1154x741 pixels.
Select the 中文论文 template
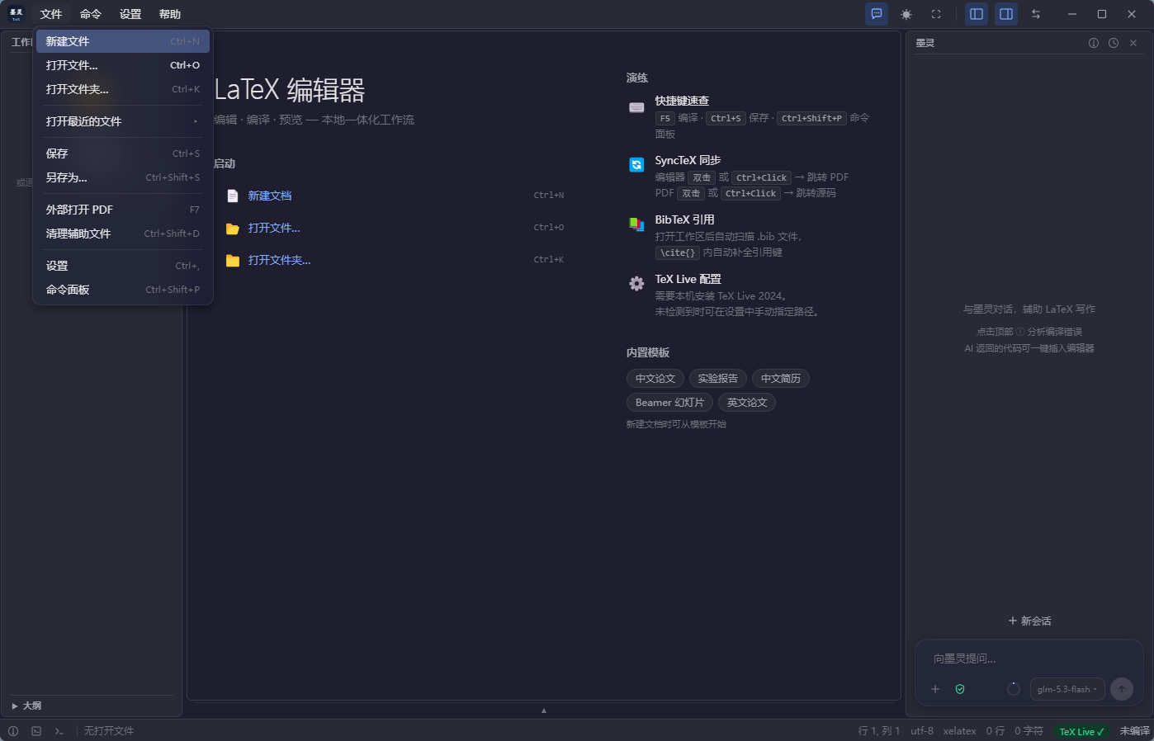point(655,379)
